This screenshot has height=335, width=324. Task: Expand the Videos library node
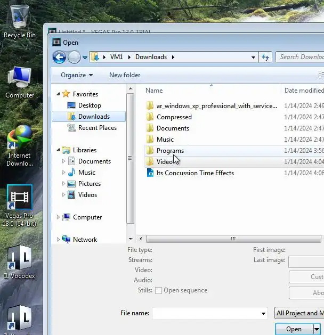(x=63, y=194)
